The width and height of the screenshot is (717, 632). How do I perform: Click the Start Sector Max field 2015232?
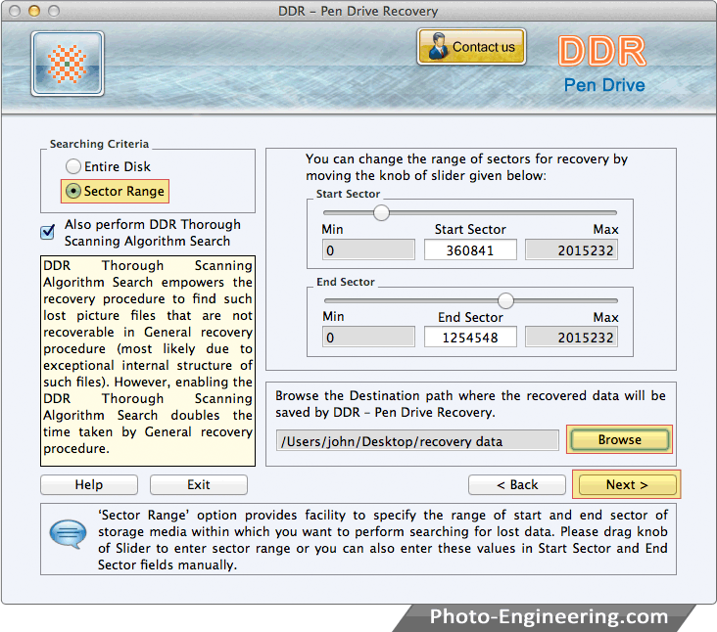(572, 250)
